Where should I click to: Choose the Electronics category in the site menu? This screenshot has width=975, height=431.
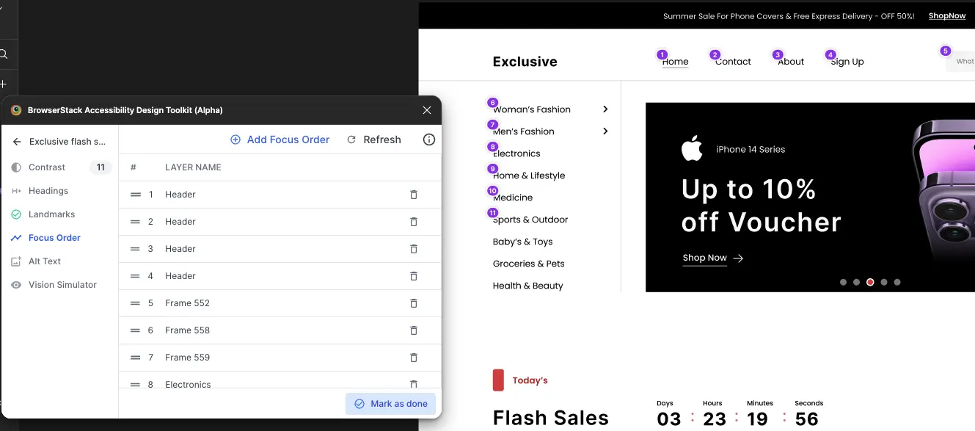tap(516, 153)
